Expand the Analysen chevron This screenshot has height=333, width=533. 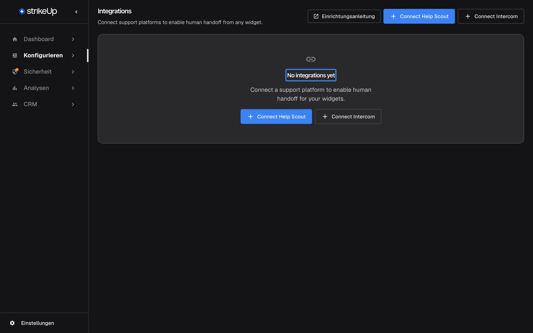[73, 88]
